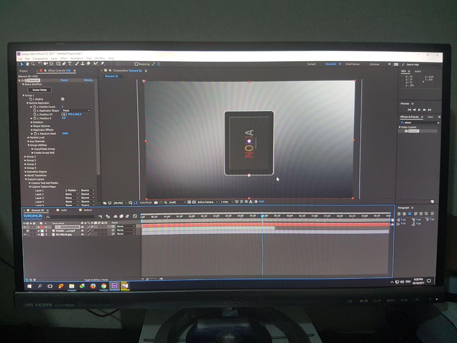This screenshot has width=457, height=343.
Task: Take a snapshot with camera icon
Action: 156,202
